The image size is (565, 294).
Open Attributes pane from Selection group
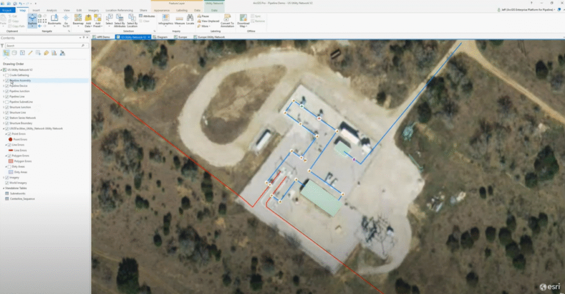[x=147, y=16]
